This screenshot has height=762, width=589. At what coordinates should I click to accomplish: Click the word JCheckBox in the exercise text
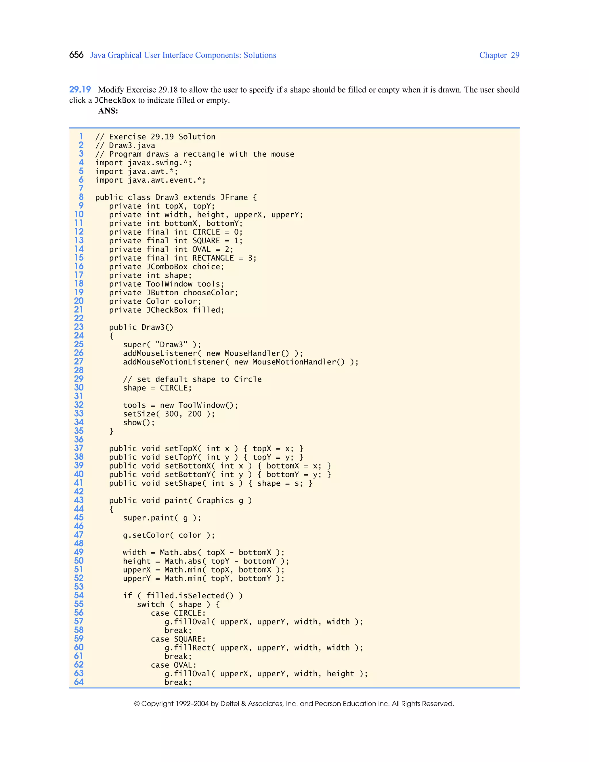(x=115, y=100)
